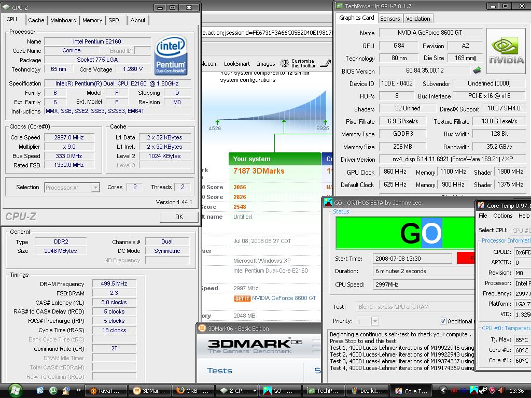Click the green GO status indicator in ORTHOS
The image size is (531, 398).
[x=406, y=233]
